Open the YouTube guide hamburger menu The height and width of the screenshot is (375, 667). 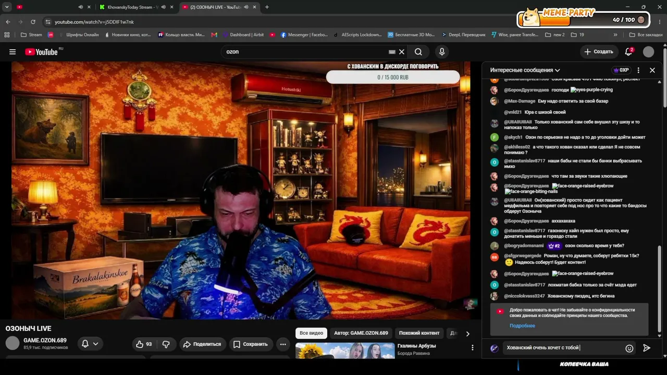pyautogui.click(x=13, y=52)
